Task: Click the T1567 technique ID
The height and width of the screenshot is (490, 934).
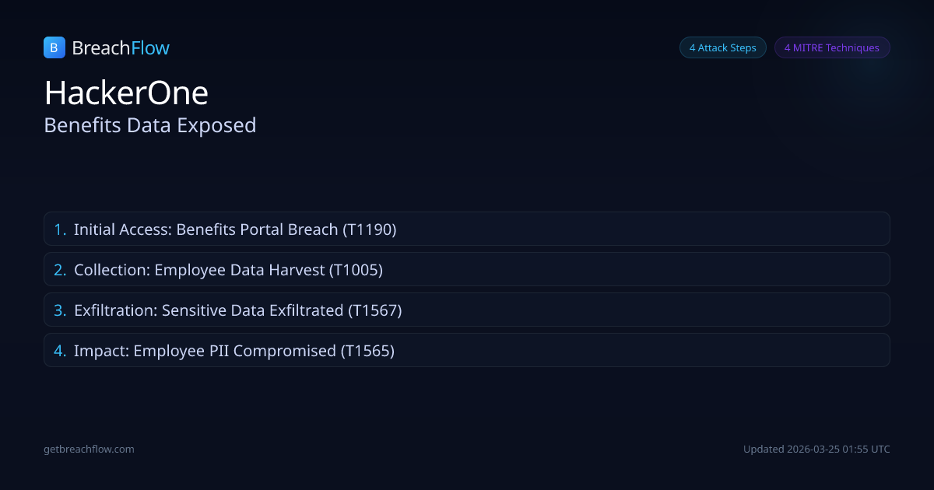Action: [374, 310]
